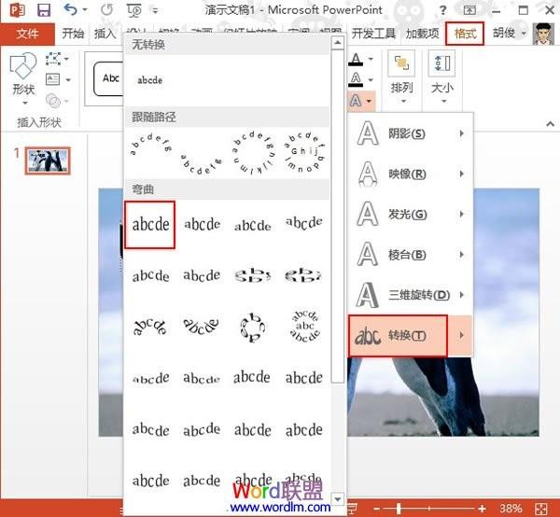The width and height of the screenshot is (560, 517).
Task: Apply the text outline color A button
Action: pyautogui.click(x=357, y=79)
